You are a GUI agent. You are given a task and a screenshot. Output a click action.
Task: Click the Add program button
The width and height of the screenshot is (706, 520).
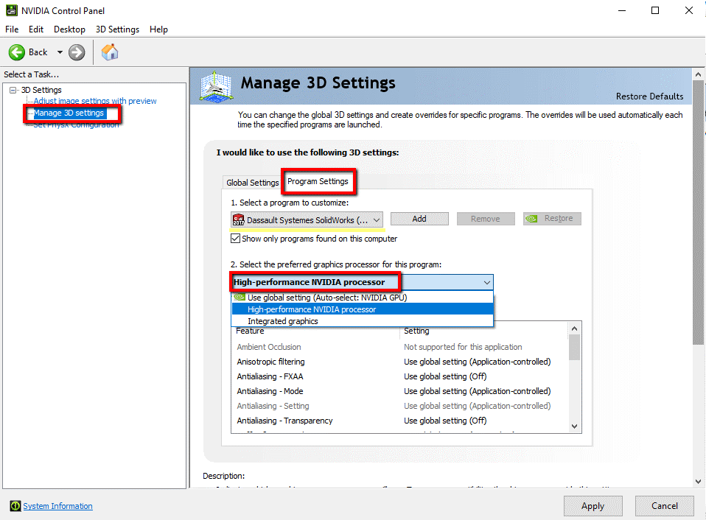[x=419, y=219]
